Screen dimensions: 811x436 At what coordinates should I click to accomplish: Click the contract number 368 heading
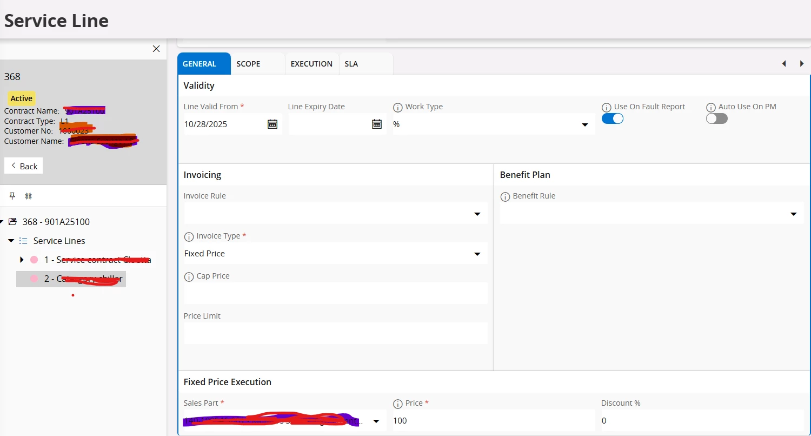tap(12, 77)
